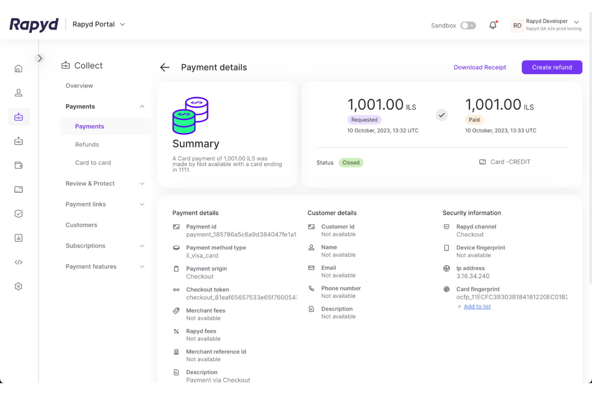The image size is (592, 395).
Task: Open the Reports bar chart sidebar icon
Action: point(18,238)
